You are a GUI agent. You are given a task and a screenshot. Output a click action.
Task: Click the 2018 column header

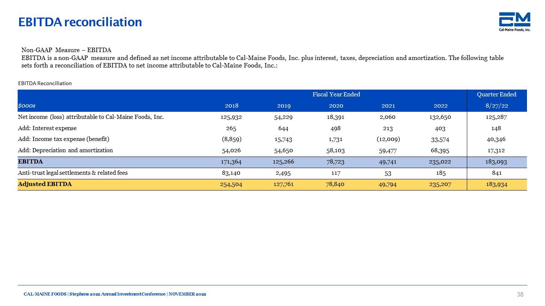231,106
